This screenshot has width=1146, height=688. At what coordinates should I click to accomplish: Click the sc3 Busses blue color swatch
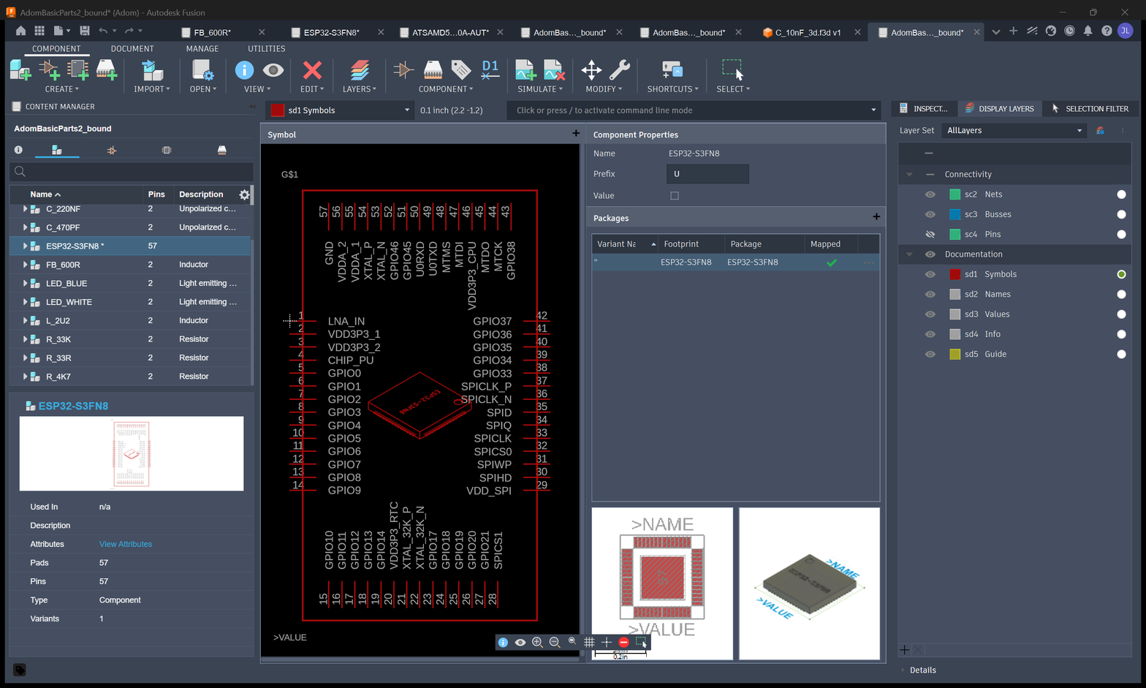955,214
